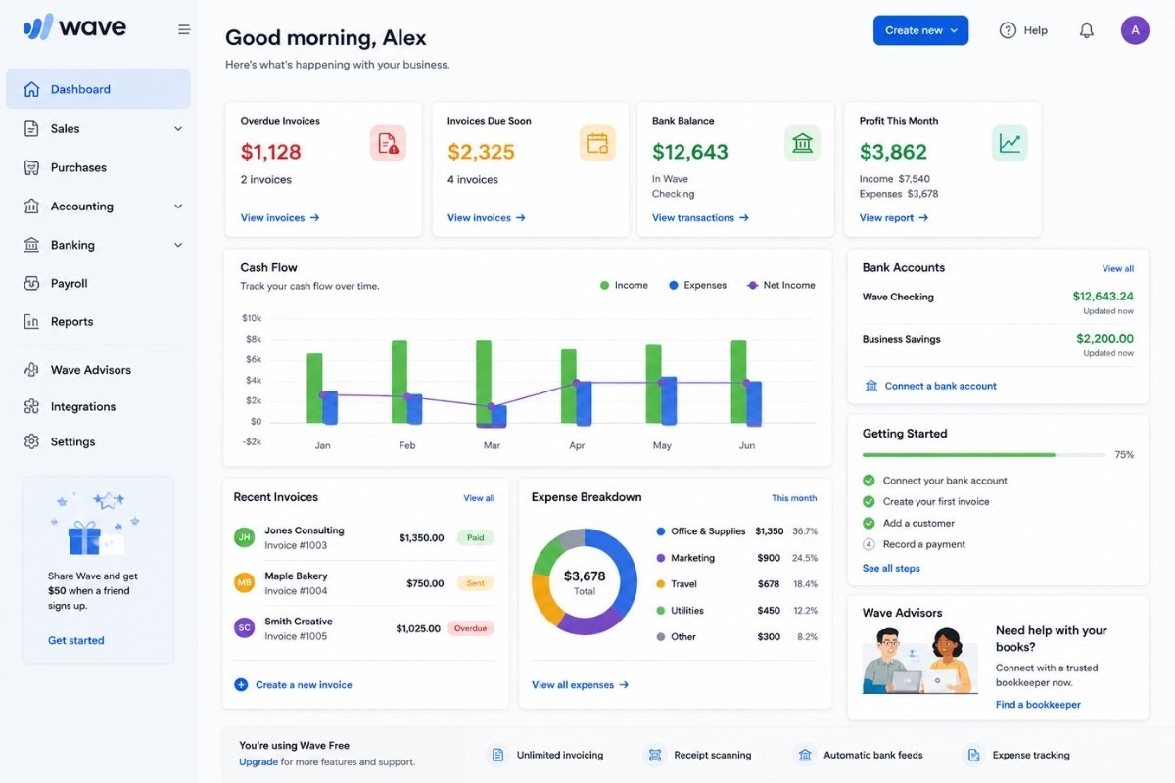Click the Unlimited invoicing document icon
The height and width of the screenshot is (783, 1175).
(497, 755)
